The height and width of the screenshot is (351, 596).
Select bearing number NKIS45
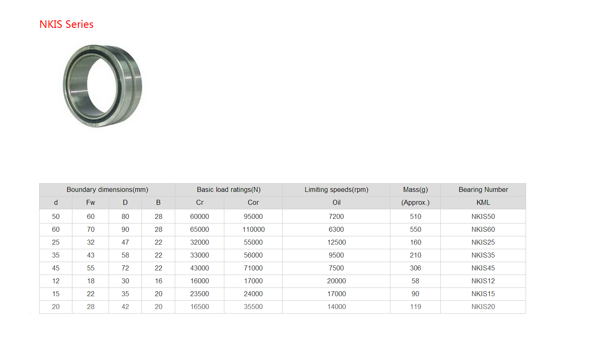[x=483, y=268]
